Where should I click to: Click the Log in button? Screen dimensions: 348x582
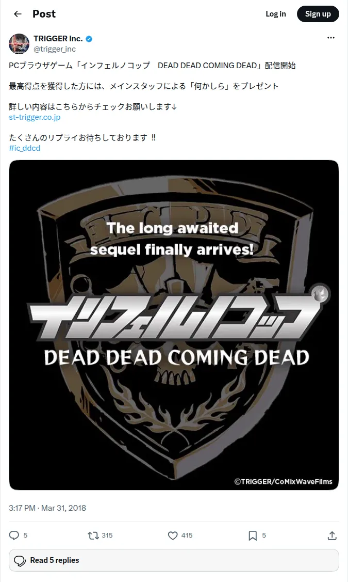[276, 14]
